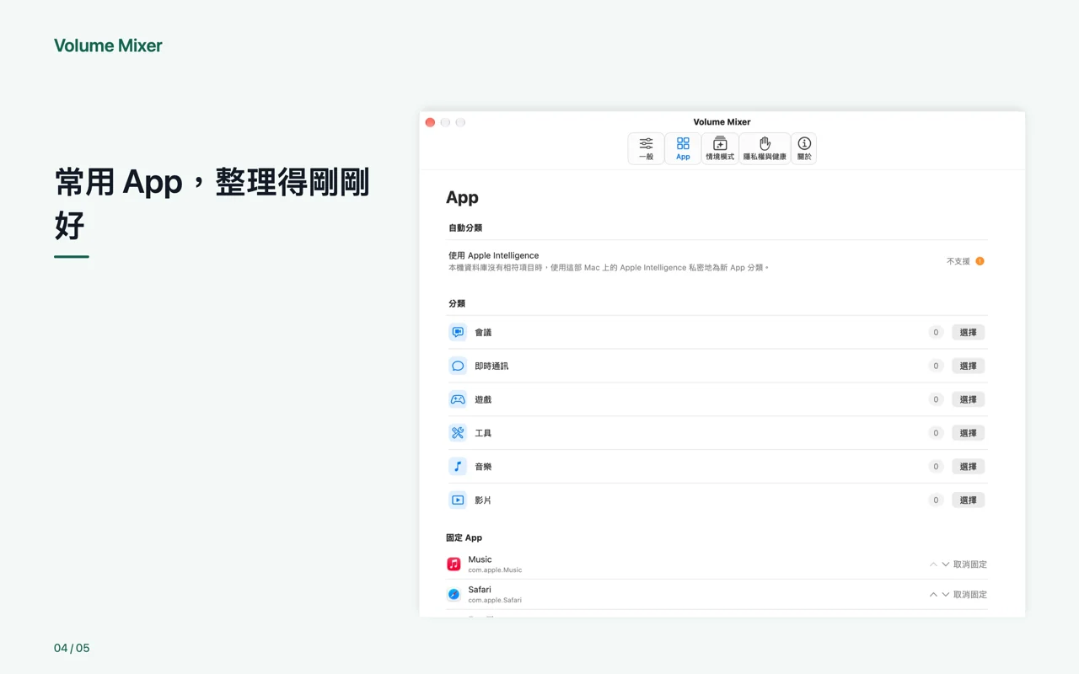Choose apps via 選擇 in 遊戲 row
Image resolution: width=1079 pixels, height=674 pixels.
point(969,399)
